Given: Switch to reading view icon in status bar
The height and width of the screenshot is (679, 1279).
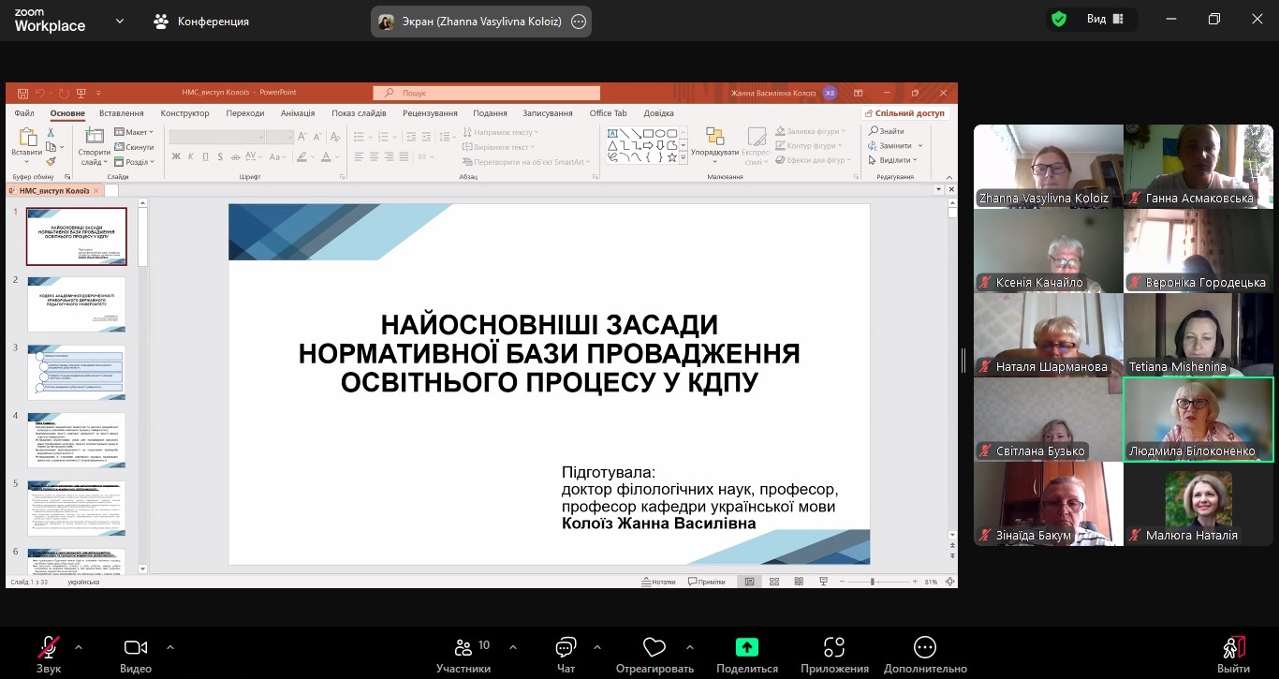Looking at the screenshot, I should pyautogui.click(x=797, y=582).
